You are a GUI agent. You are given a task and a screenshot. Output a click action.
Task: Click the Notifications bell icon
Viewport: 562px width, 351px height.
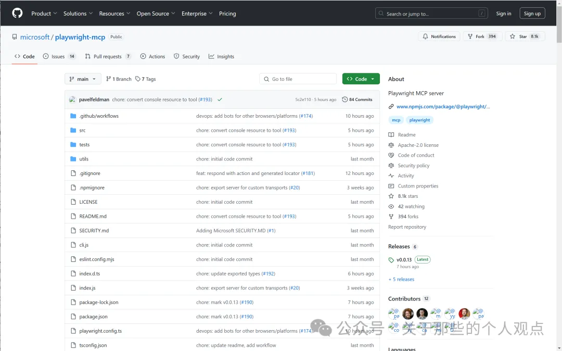pos(425,36)
